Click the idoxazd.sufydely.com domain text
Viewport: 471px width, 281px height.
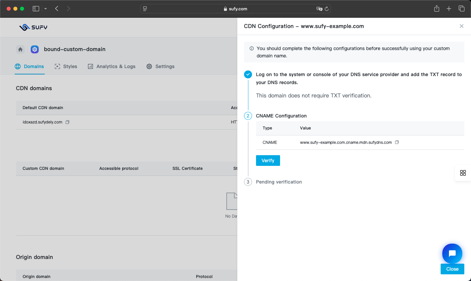pyautogui.click(x=42, y=122)
